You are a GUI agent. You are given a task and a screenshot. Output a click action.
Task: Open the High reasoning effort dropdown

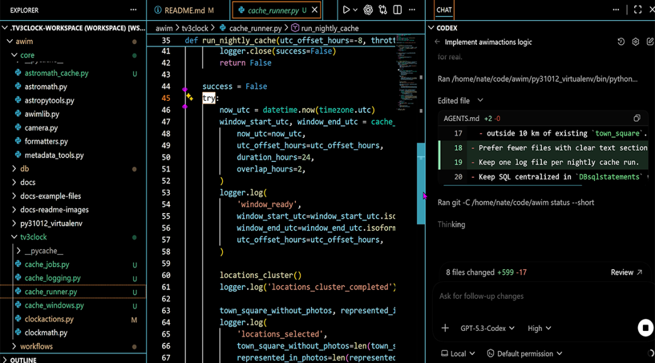point(539,328)
